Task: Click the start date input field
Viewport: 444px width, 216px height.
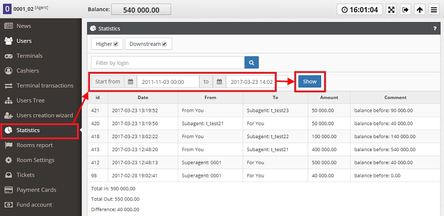Action: (168, 81)
